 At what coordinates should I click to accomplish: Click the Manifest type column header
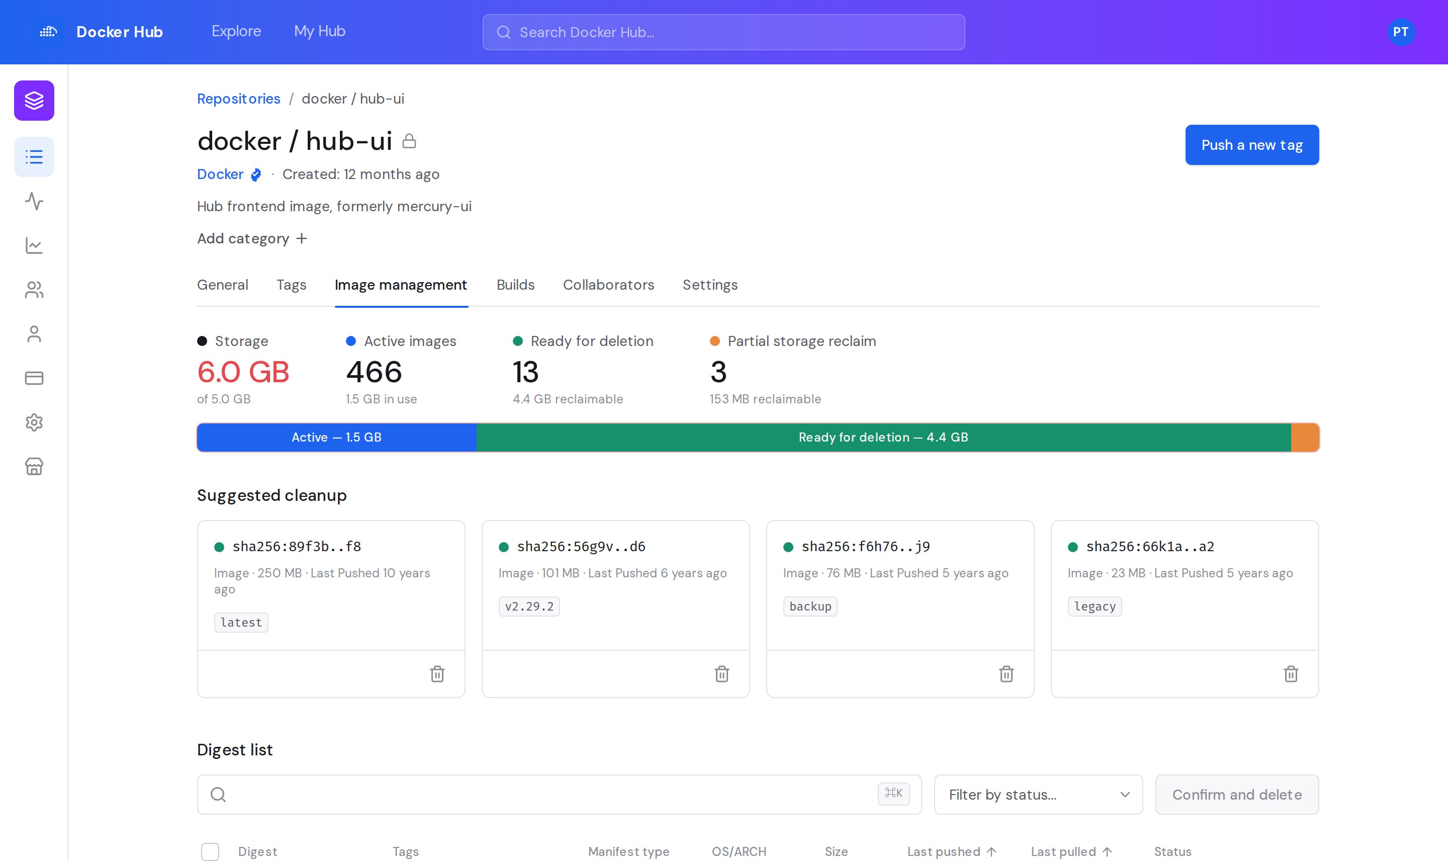click(628, 851)
